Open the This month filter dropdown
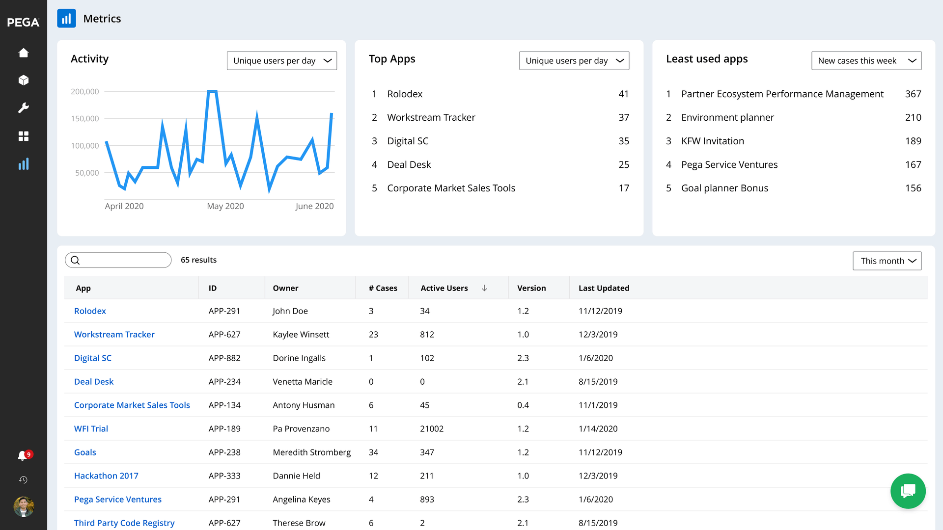This screenshot has width=943, height=530. 887,261
